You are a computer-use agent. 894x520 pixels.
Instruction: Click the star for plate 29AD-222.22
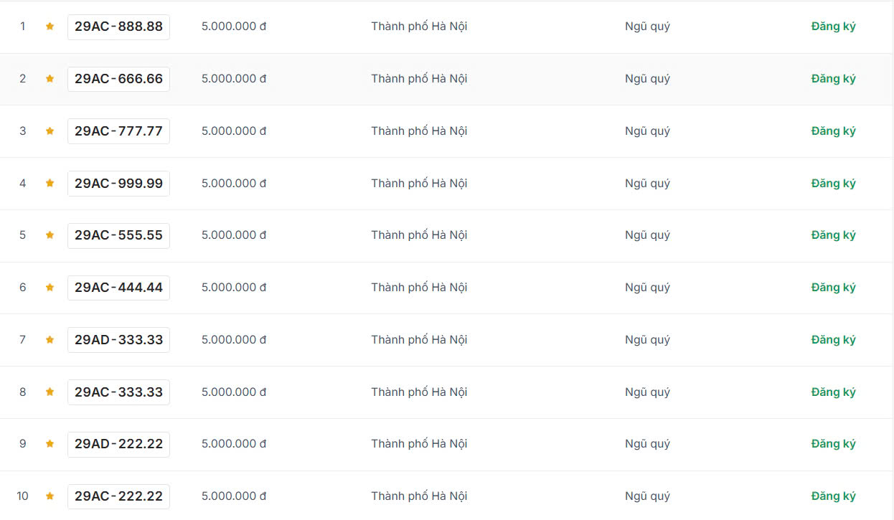(x=50, y=444)
